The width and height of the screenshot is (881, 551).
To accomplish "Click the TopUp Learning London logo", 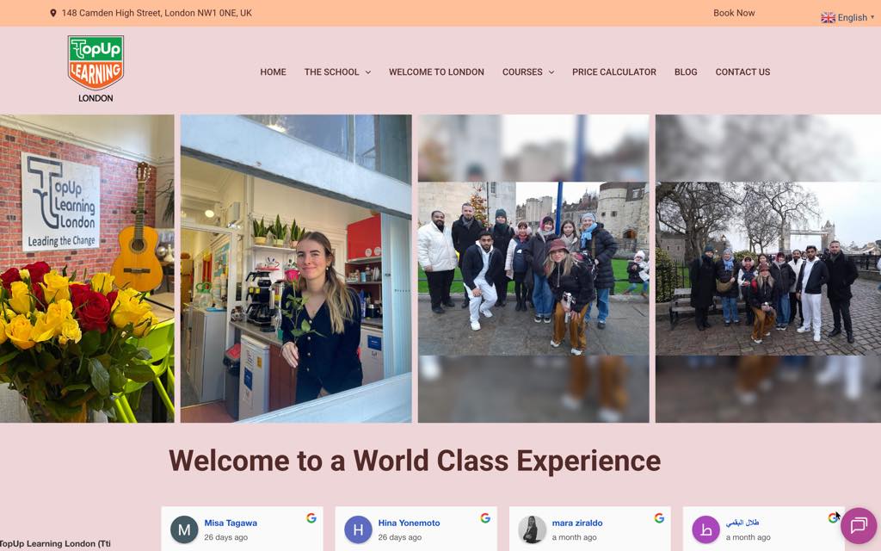I will point(95,68).
